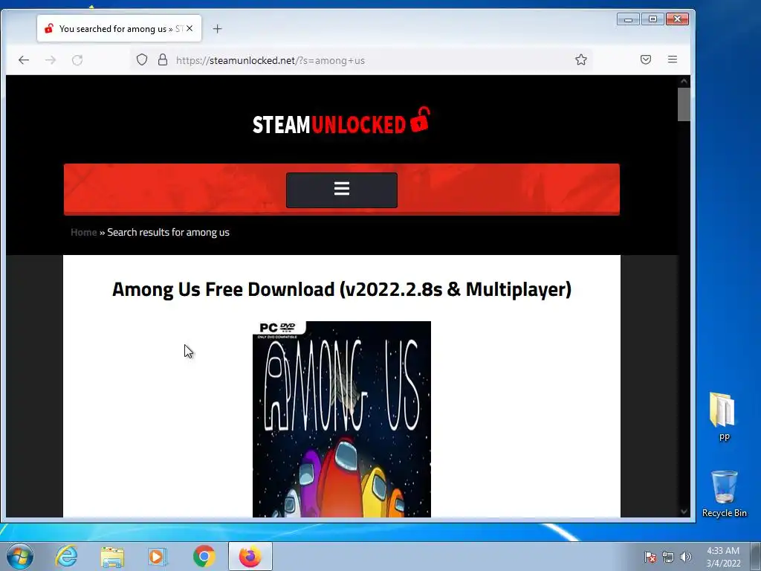Image resolution: width=761 pixels, height=571 pixels.
Task: Select the Recycle Bin desktop icon
Action: point(724,494)
